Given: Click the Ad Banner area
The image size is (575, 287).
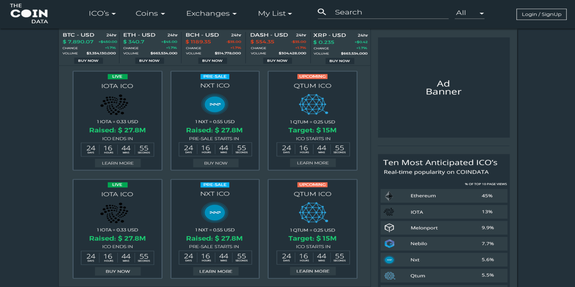Looking at the screenshot, I should 444,88.
